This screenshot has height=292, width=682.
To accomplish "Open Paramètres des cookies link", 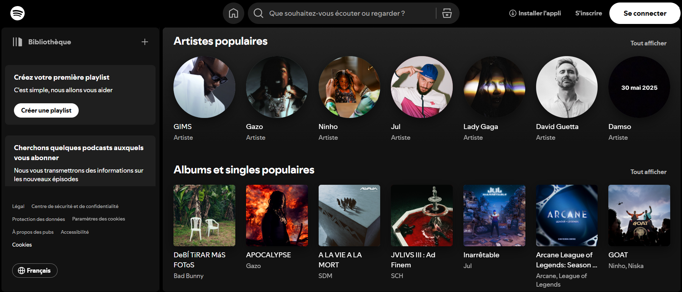I will coord(99,219).
